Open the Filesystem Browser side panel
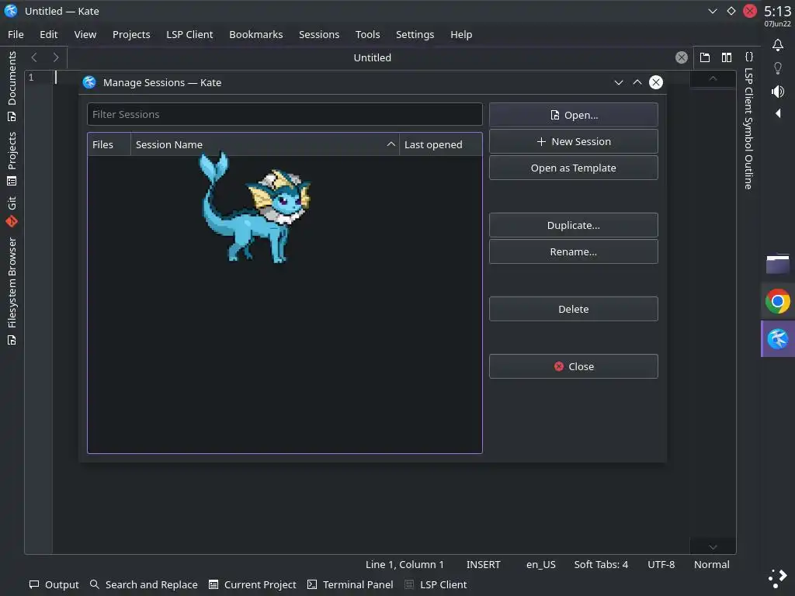Screen dimensions: 795x596 [x=12, y=291]
